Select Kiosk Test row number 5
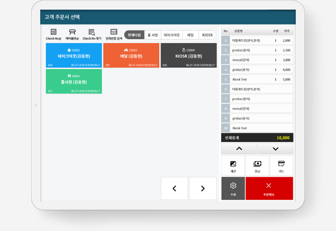This screenshot has width=336, height=231. 257,79
